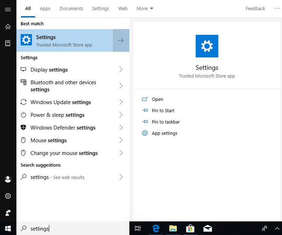
Task: Expand Power & sleep settings chevron
Action: click(121, 115)
